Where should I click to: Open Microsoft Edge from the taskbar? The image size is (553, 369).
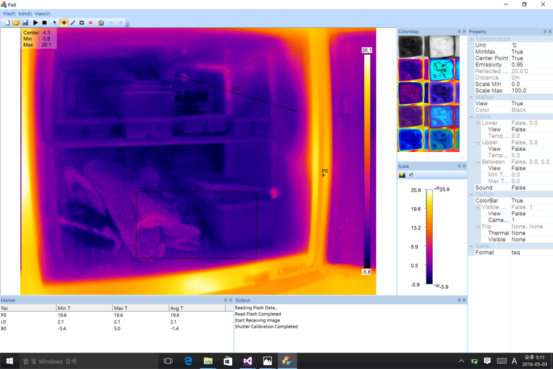click(189, 361)
